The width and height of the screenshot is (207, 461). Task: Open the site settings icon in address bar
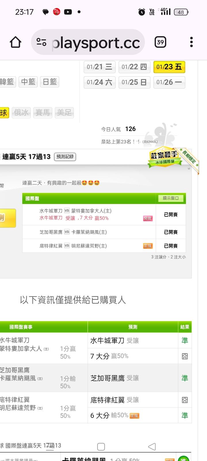[41, 42]
